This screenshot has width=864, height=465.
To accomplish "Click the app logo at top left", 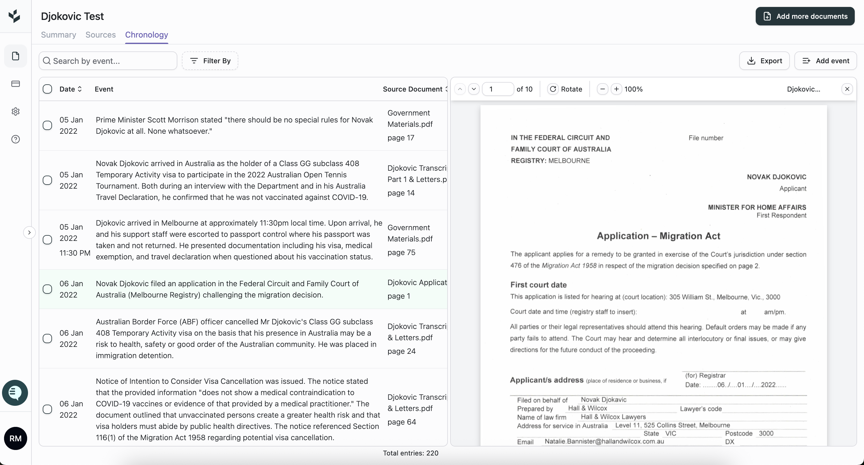I will 14,16.
